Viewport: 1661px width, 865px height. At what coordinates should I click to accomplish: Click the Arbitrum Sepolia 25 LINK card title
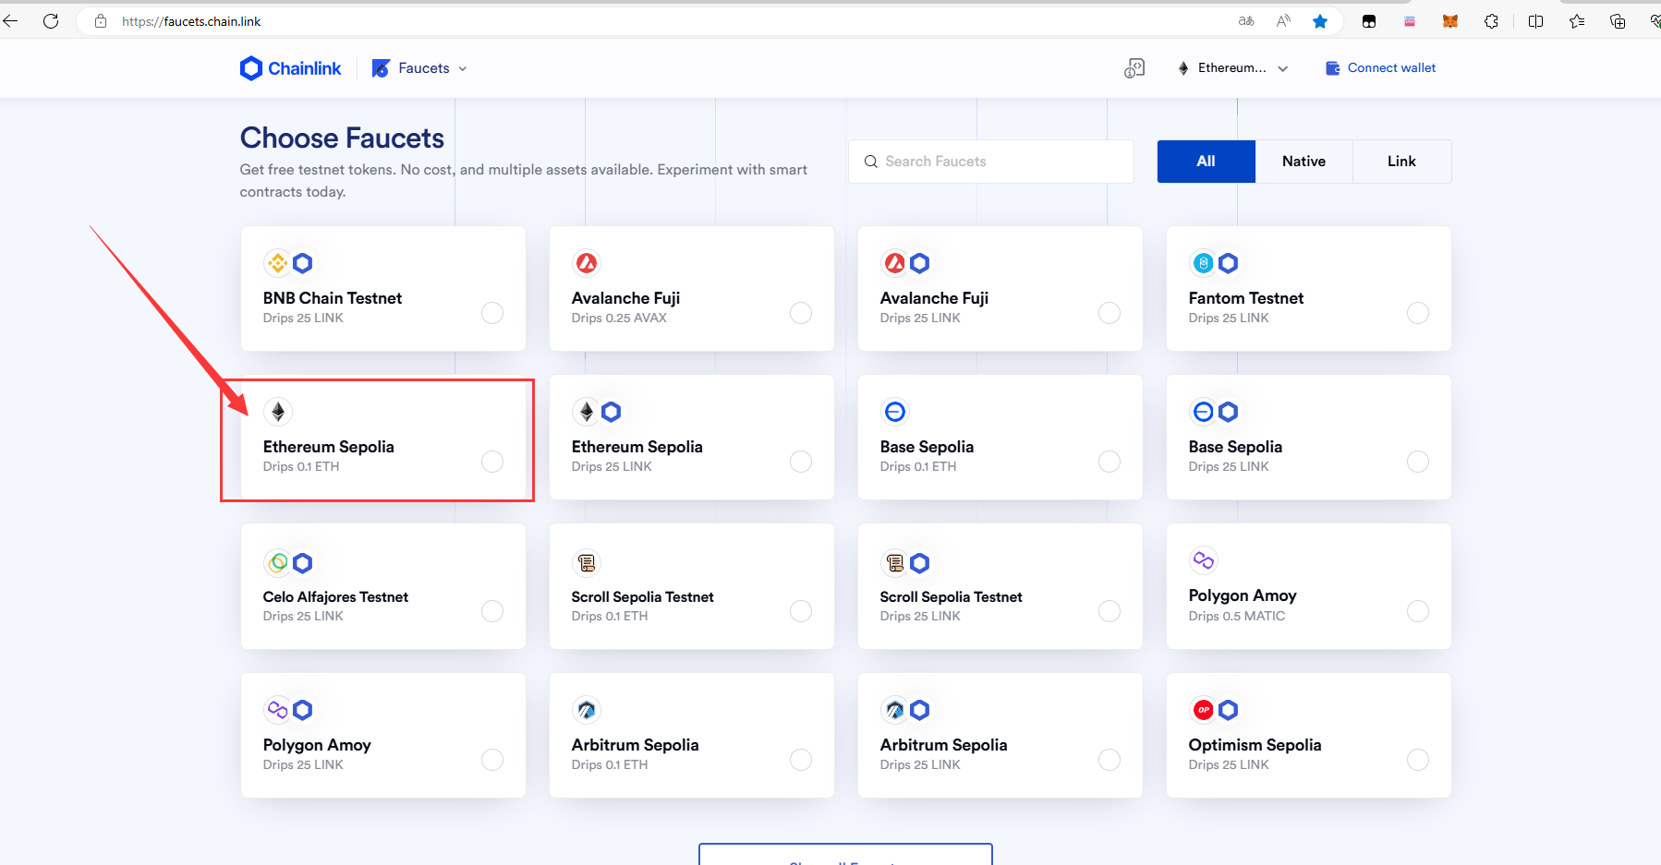click(943, 745)
